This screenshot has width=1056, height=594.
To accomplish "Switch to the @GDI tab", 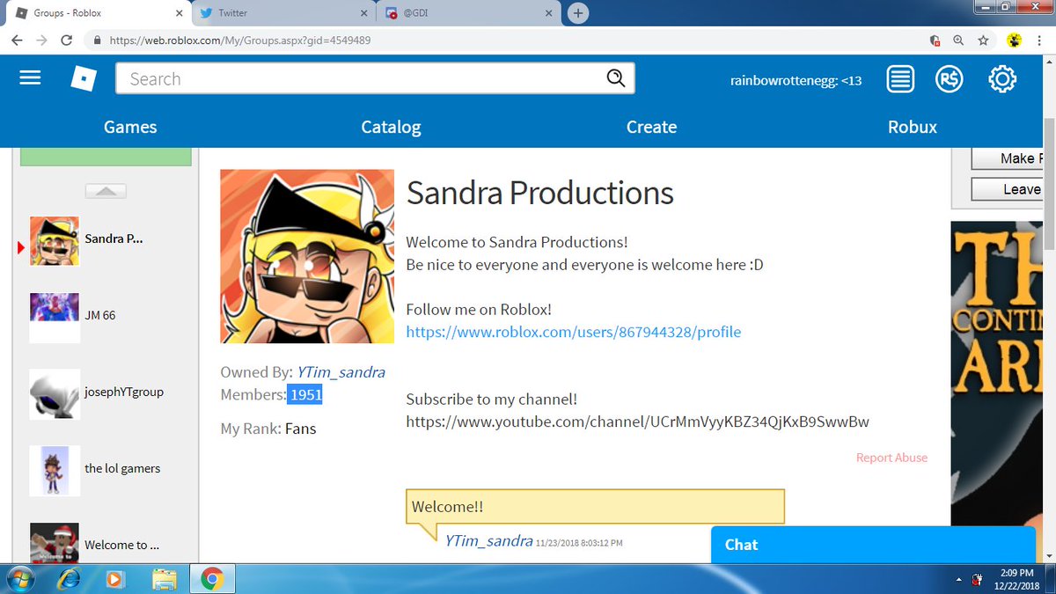I will [x=468, y=13].
